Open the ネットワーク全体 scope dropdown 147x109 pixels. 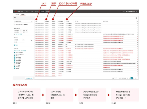coord(23,21)
